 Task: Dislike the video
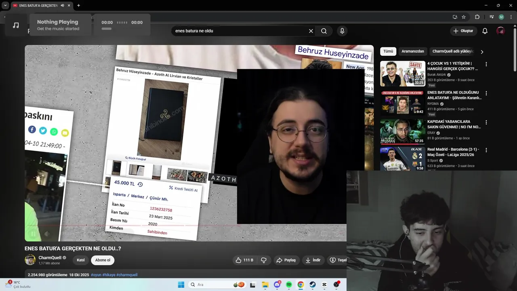point(264,260)
